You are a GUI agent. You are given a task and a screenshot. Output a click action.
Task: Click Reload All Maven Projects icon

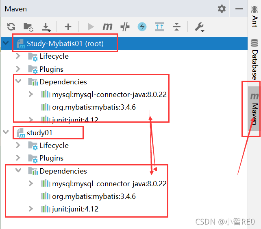[x=11, y=26]
